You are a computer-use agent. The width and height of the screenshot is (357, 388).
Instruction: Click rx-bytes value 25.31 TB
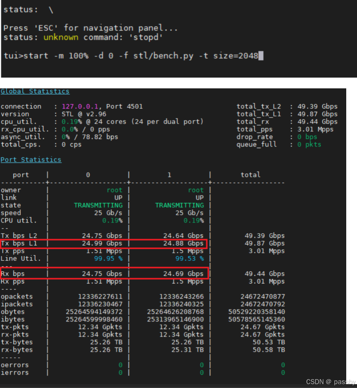[x=188, y=350]
